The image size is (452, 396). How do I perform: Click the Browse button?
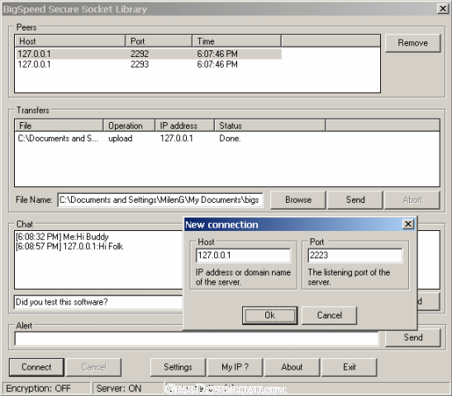[x=298, y=200]
